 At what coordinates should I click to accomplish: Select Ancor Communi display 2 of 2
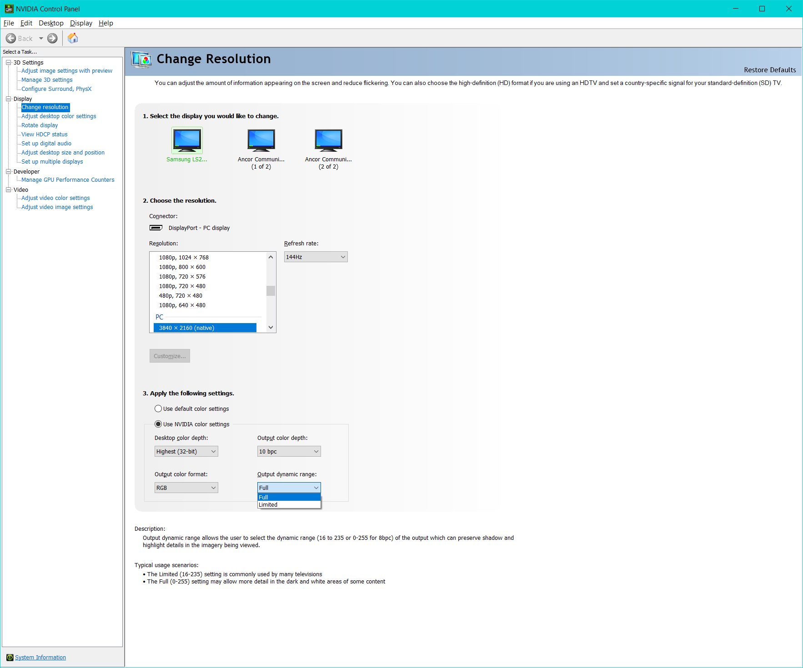click(x=328, y=140)
